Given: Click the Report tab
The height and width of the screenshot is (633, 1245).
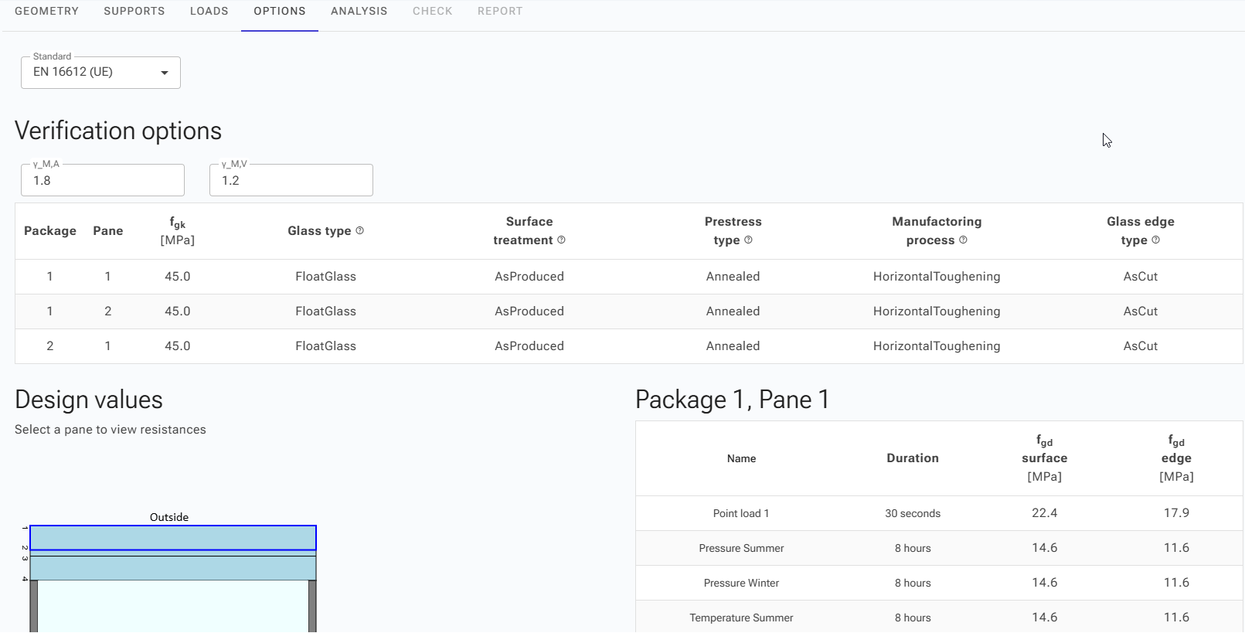Looking at the screenshot, I should click(x=499, y=12).
